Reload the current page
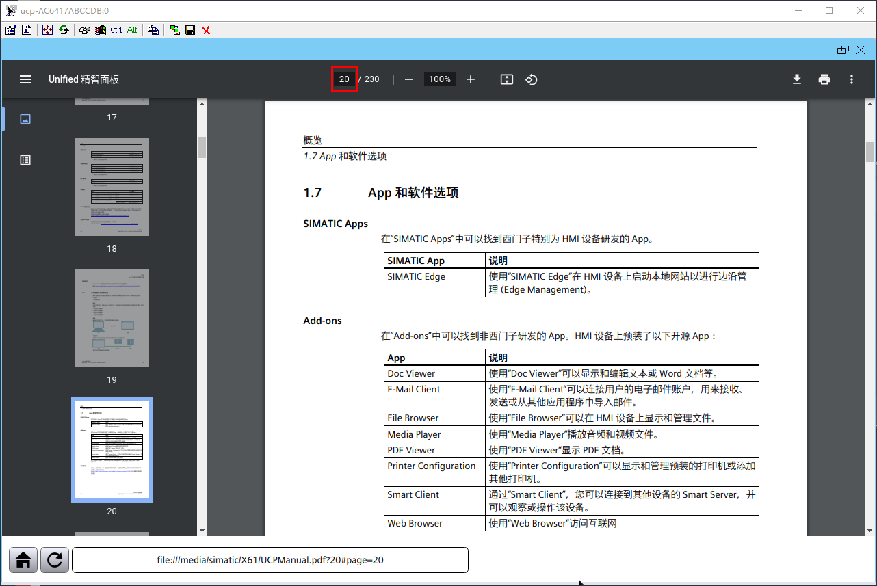Image resolution: width=877 pixels, height=586 pixels. [55, 560]
